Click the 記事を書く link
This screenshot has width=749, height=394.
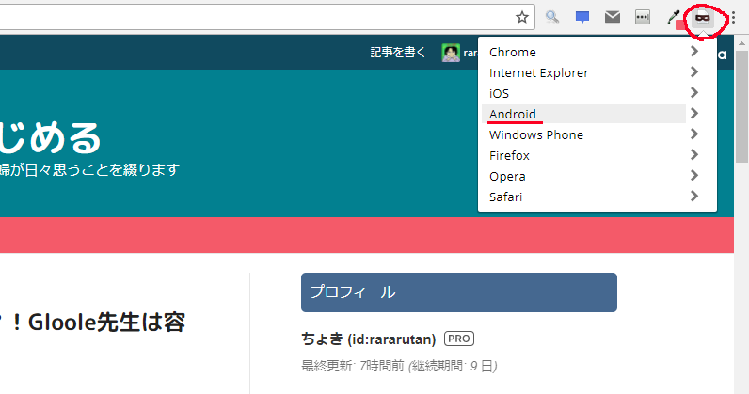(x=397, y=53)
